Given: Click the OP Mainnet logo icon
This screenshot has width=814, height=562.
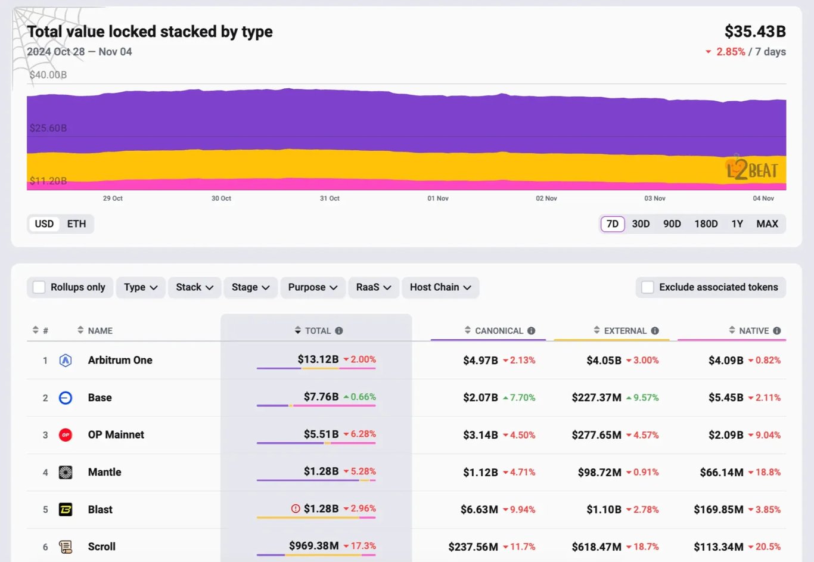Looking at the screenshot, I should coord(66,435).
